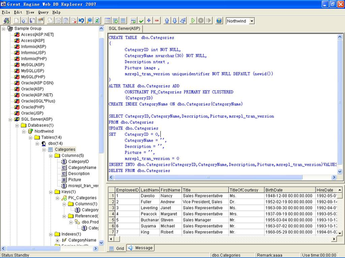Click the insert row with green arrow icon
Viewport: 345px width, 258px height.
tap(133, 21)
